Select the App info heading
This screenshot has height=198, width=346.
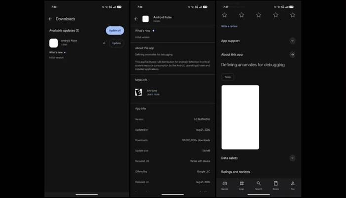click(x=140, y=108)
